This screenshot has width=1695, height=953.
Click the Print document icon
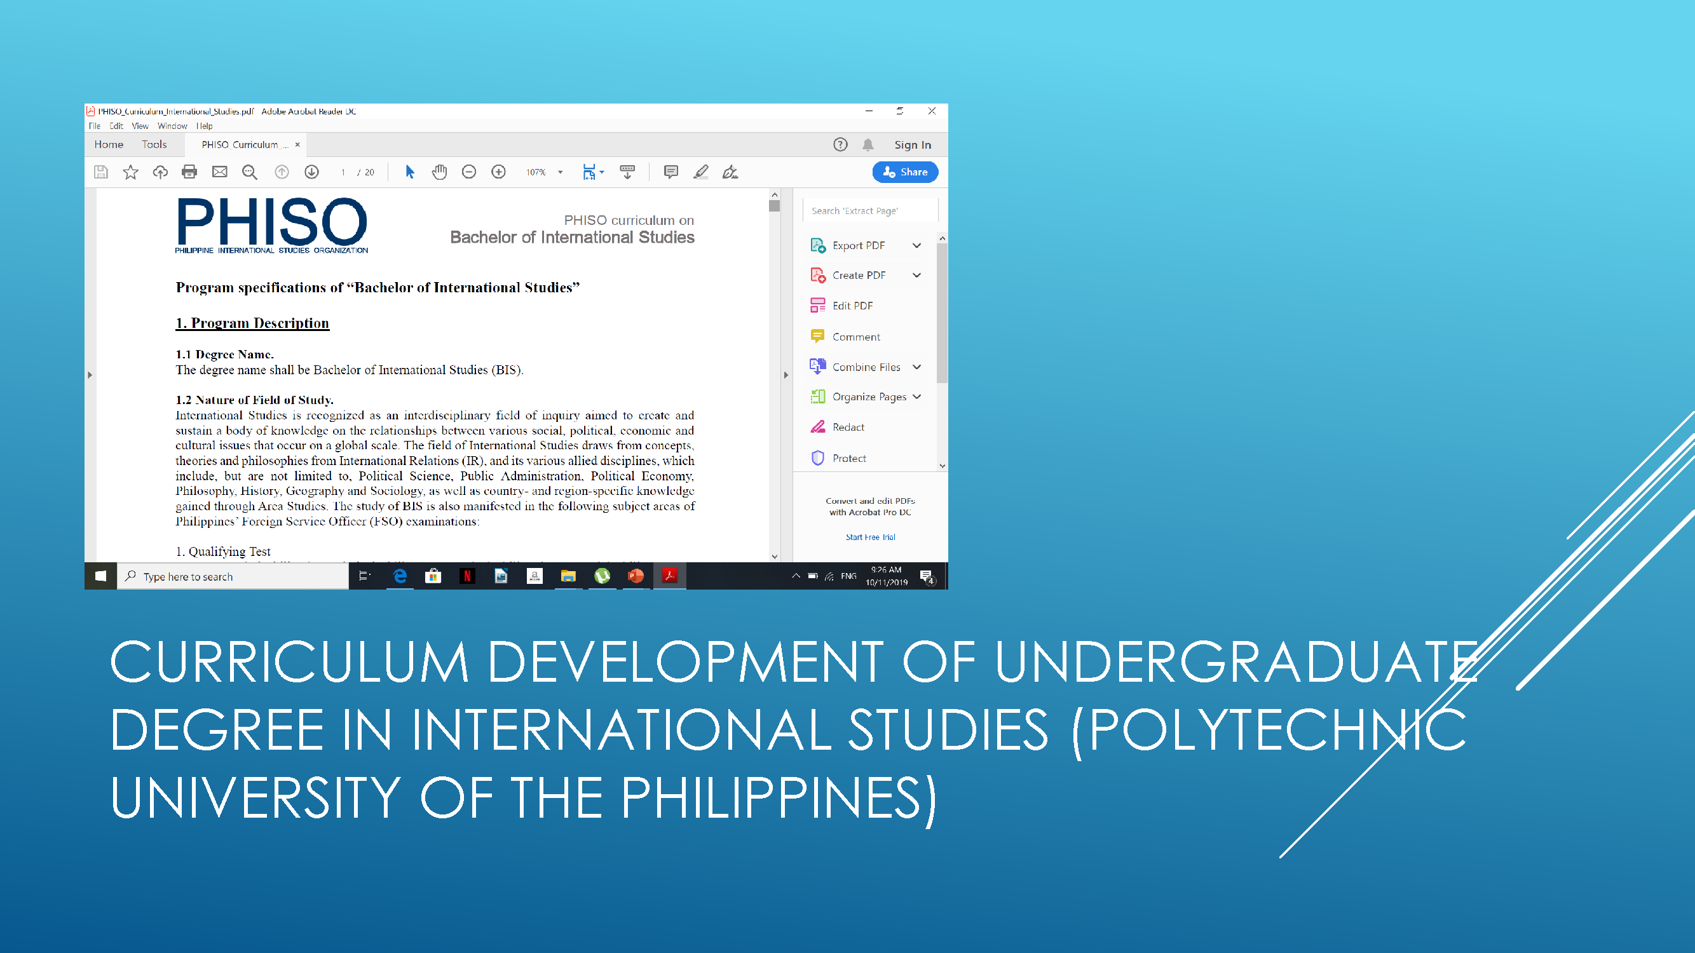click(x=189, y=172)
